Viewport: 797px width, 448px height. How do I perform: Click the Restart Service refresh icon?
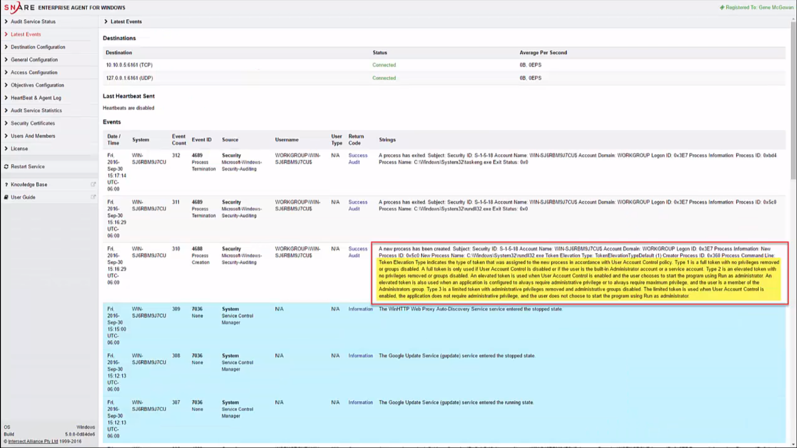6,167
